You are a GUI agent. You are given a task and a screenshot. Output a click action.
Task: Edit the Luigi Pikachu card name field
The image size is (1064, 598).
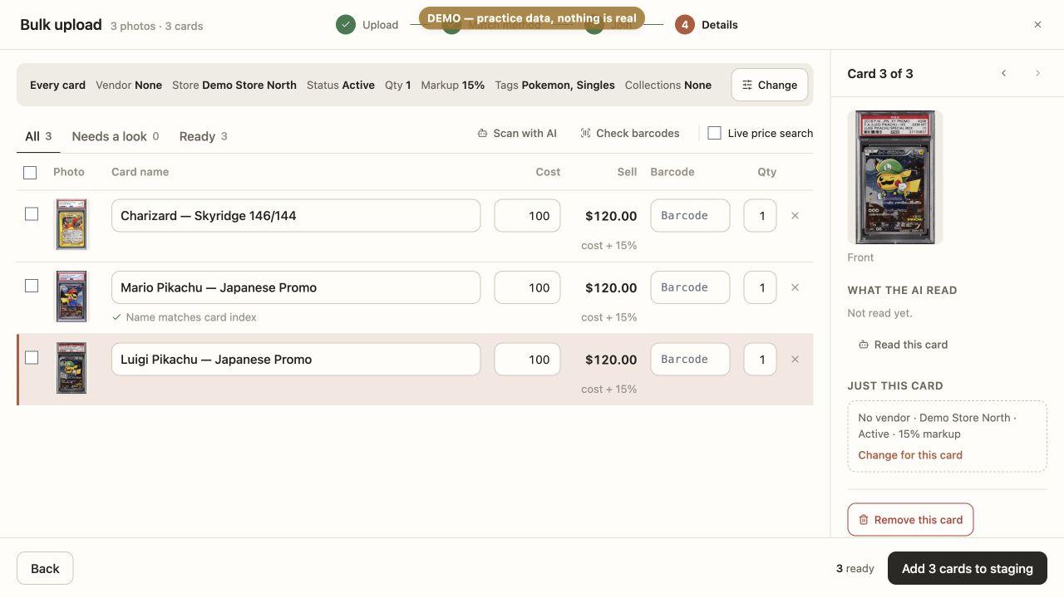pos(296,360)
